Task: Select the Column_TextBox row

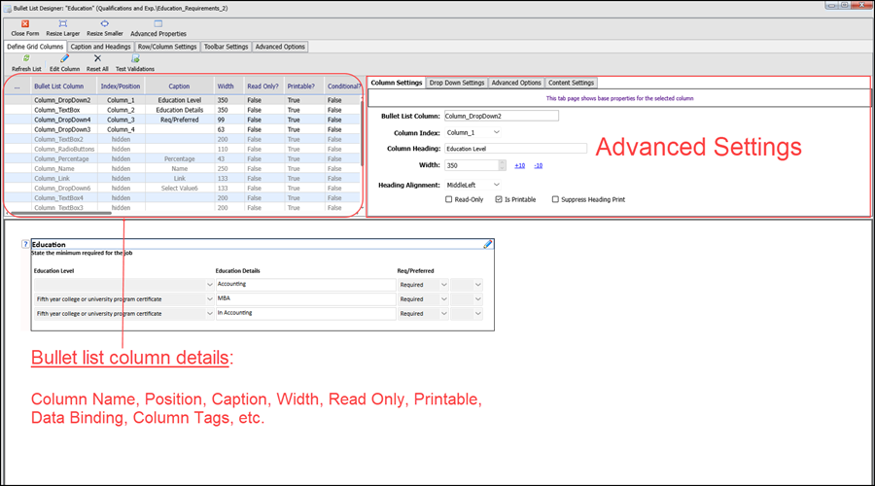Action: coord(183,110)
